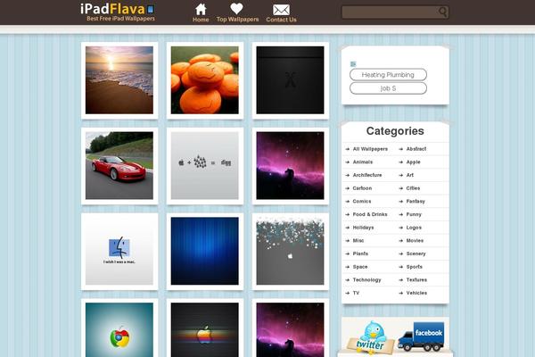Select the Food & Drinks category
Viewport: 535px width, 357px height.
tap(370, 214)
